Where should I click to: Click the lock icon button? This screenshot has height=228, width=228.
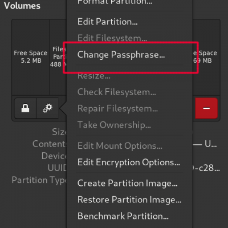[x=25, y=108]
